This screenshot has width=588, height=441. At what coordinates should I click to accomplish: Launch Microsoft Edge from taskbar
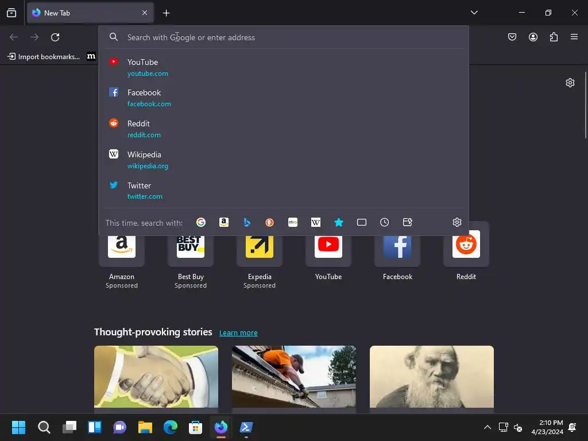pyautogui.click(x=170, y=427)
